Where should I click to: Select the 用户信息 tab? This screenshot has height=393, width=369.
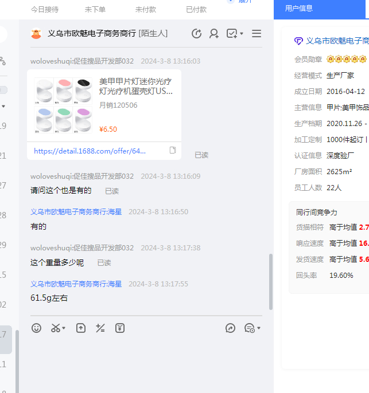pos(299,8)
